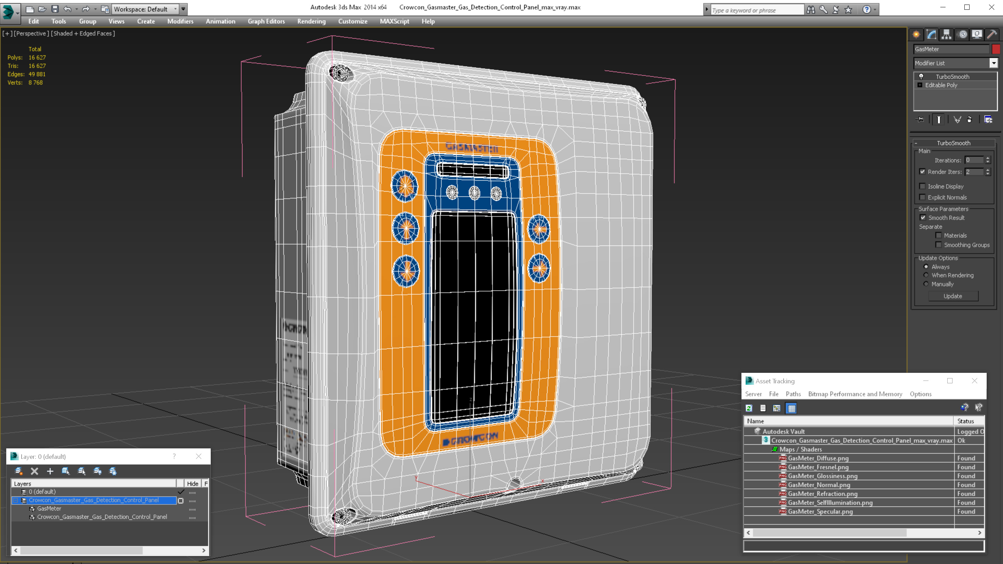
Task: Click search binoculars icon in title bar
Action: tap(811, 10)
